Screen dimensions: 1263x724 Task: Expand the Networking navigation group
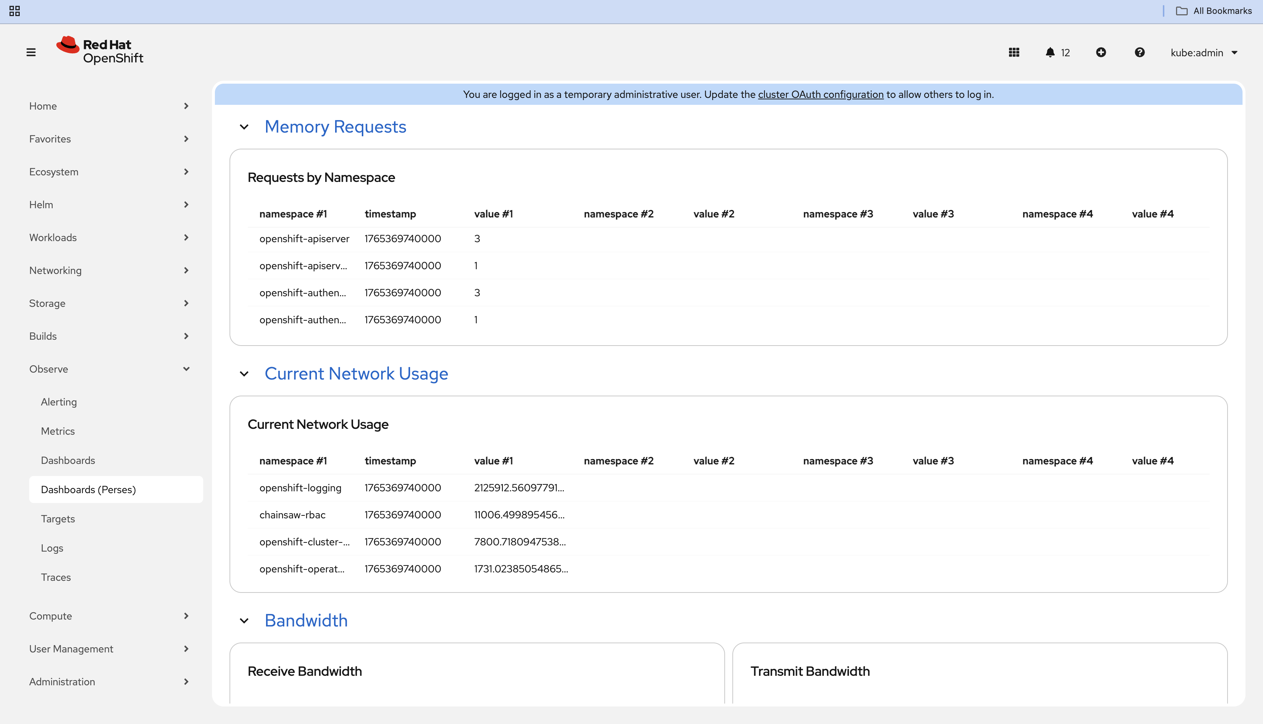(x=109, y=271)
